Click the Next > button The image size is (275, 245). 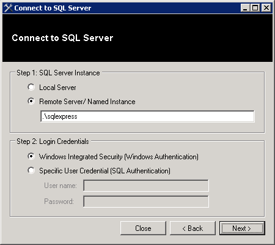click(242, 228)
